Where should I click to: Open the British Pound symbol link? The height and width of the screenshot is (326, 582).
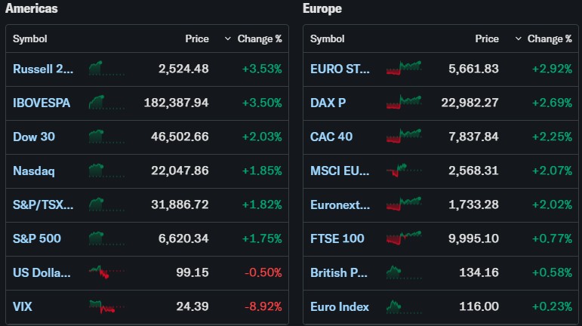340,272
